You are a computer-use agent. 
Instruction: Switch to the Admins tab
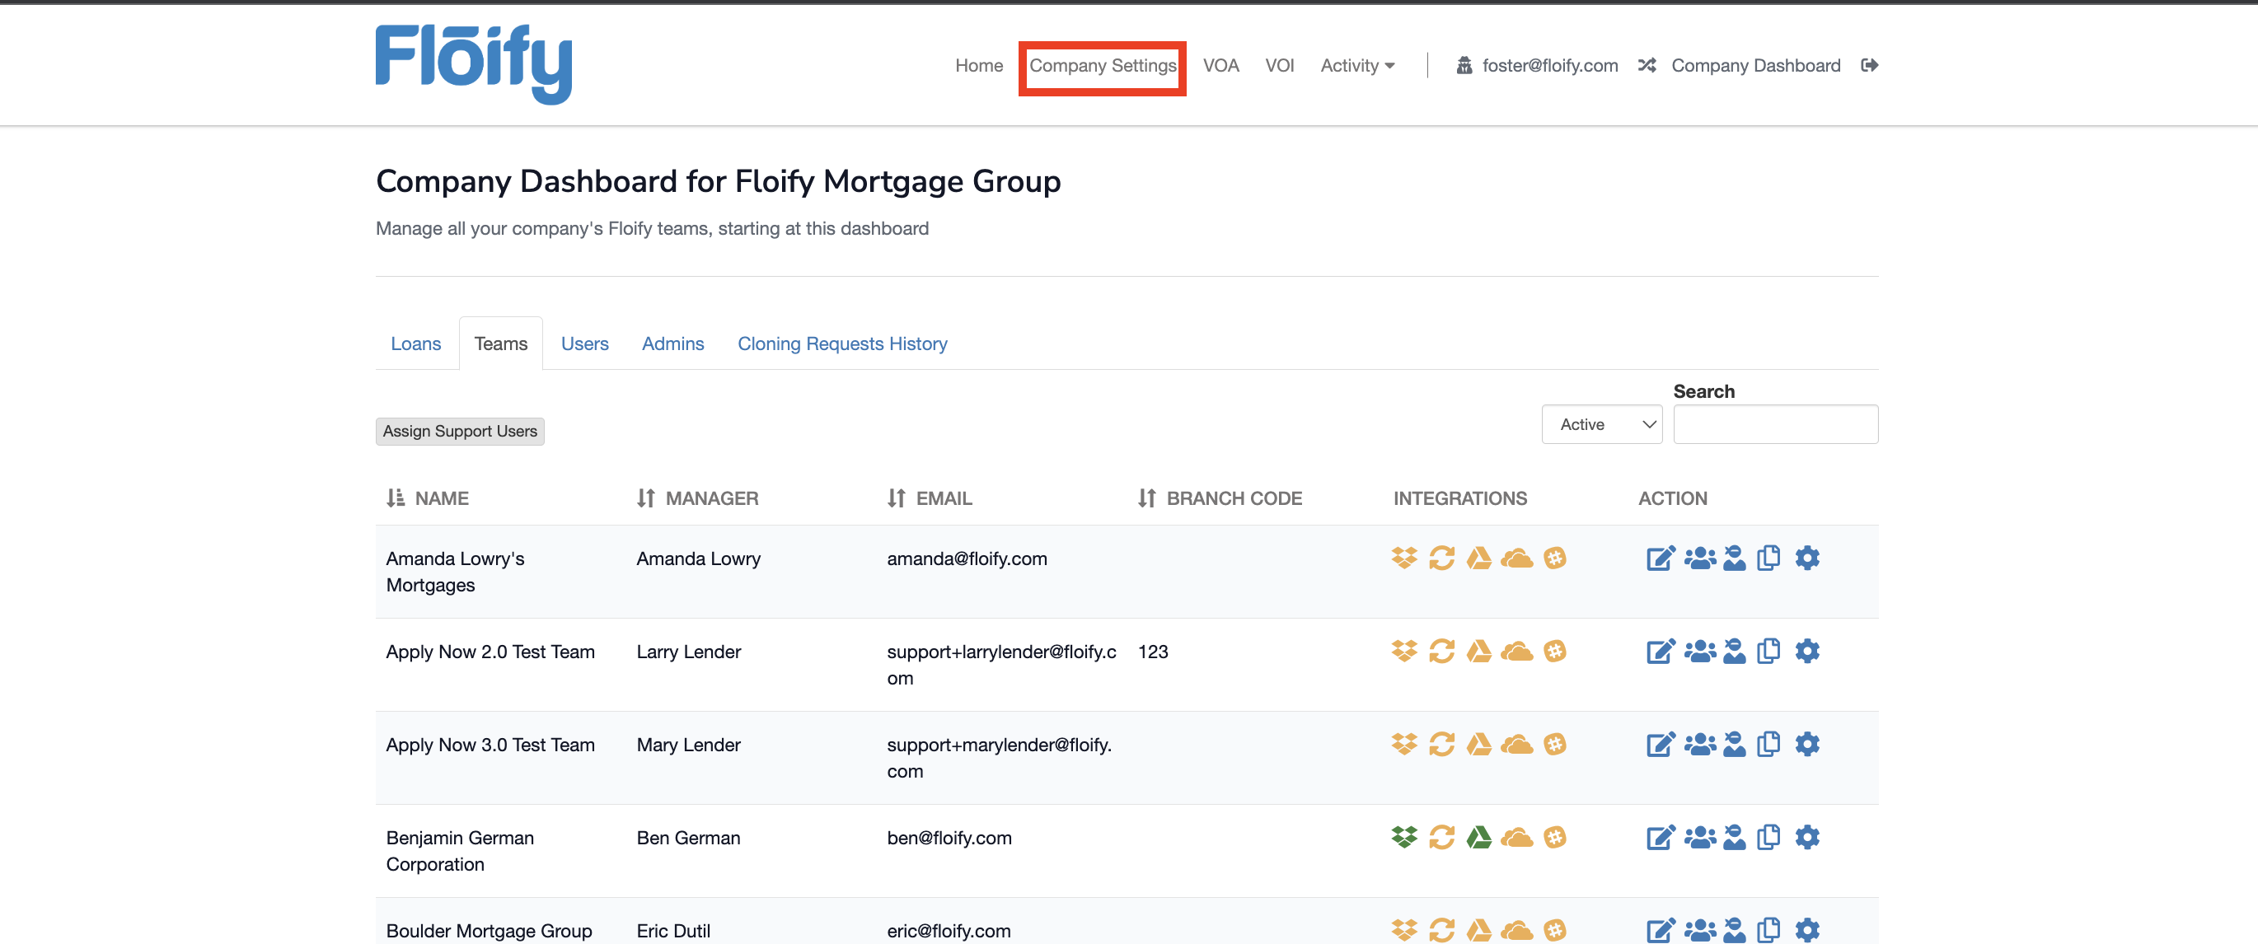pos(672,343)
